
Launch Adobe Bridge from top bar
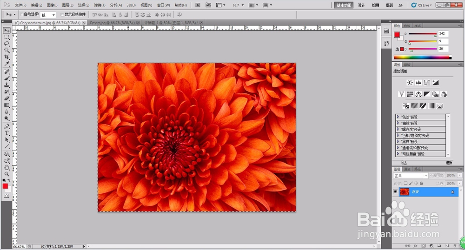pyautogui.click(x=198, y=5)
